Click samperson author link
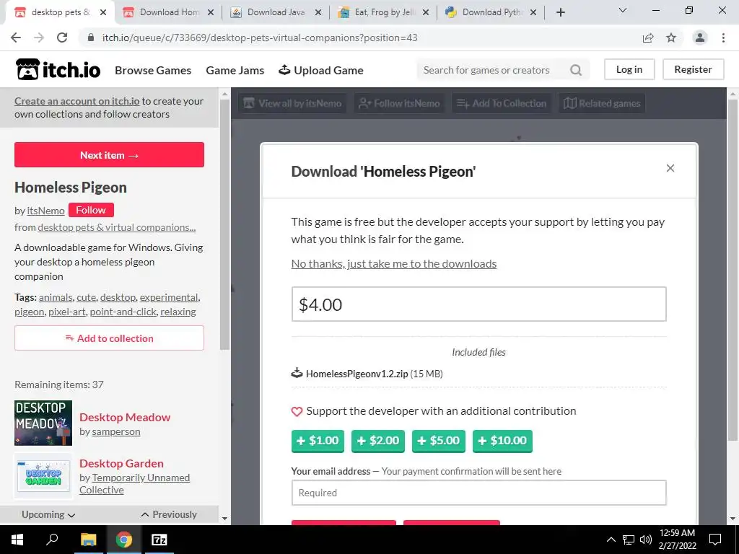 coord(116,431)
